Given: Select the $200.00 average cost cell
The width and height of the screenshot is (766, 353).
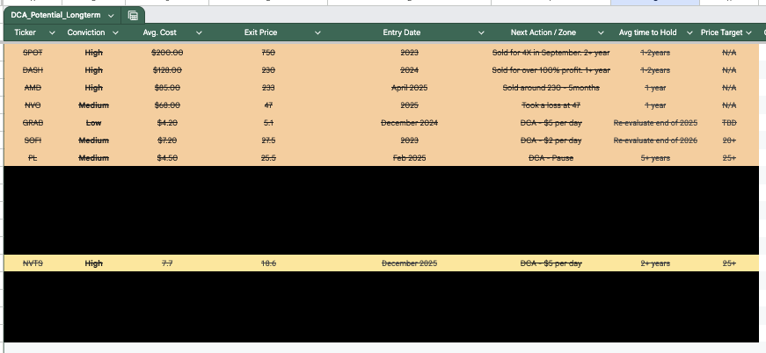Looking at the screenshot, I should (167, 53).
